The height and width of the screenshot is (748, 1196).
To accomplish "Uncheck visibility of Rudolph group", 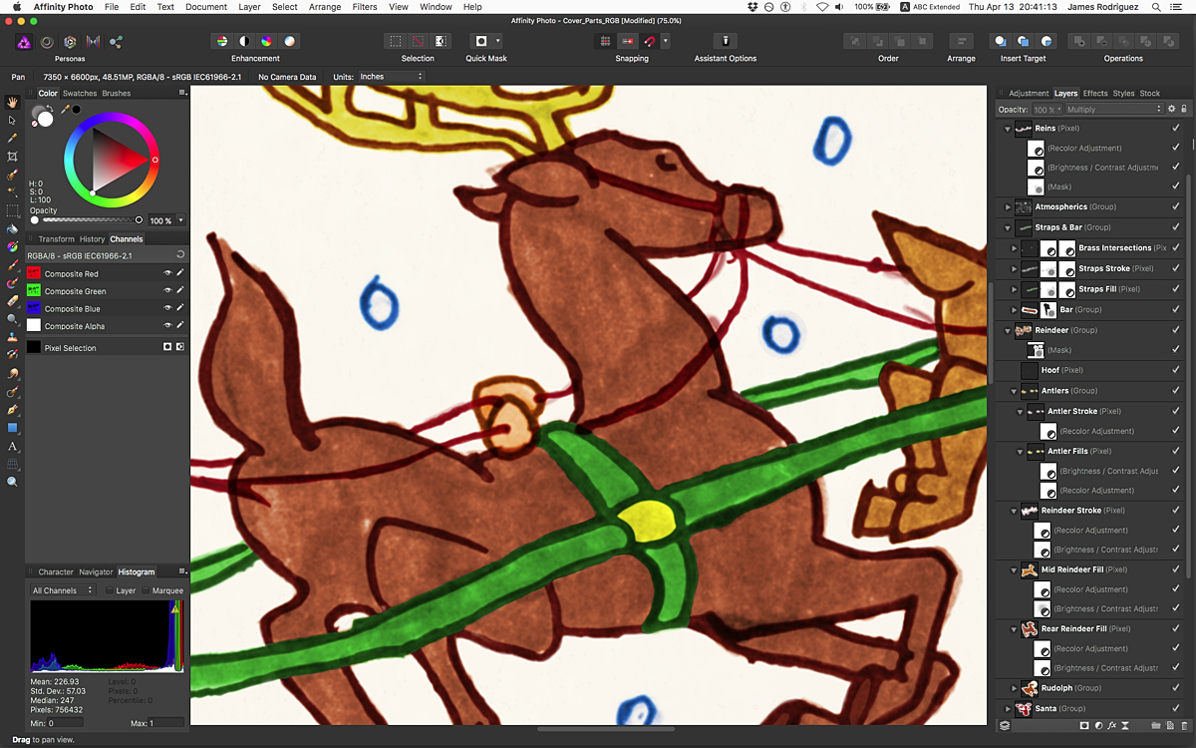I will (1176, 688).
